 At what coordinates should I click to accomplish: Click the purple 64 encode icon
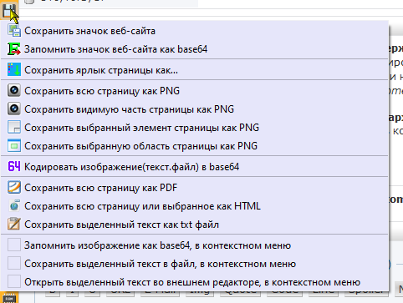tap(14, 167)
